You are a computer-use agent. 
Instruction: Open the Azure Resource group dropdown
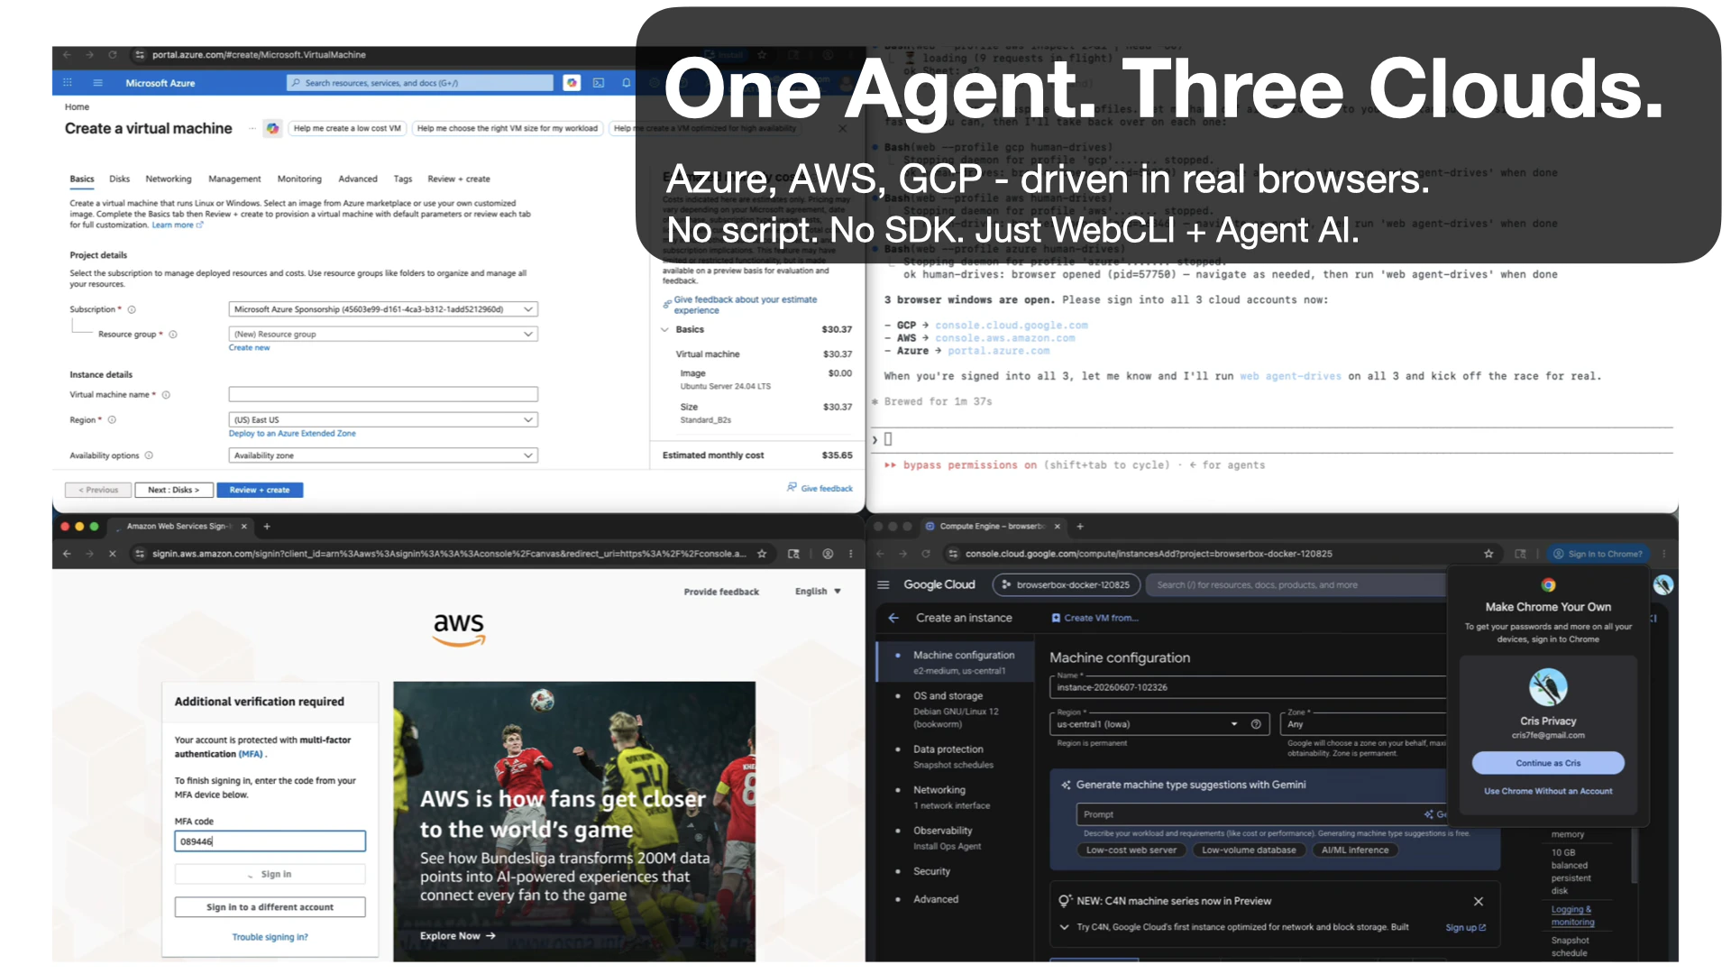383,335
